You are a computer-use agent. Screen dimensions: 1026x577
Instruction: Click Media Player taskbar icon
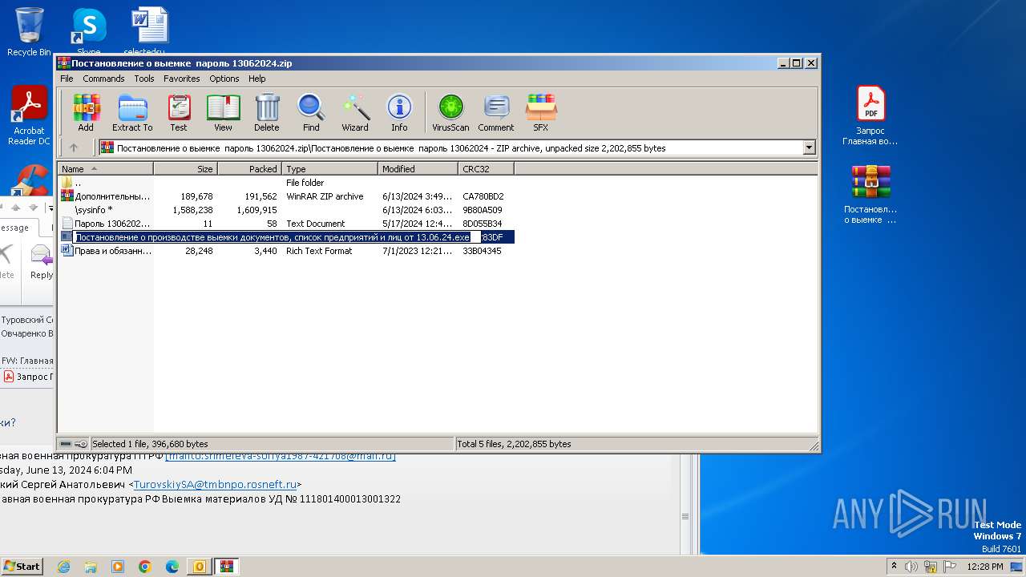pyautogui.click(x=118, y=567)
